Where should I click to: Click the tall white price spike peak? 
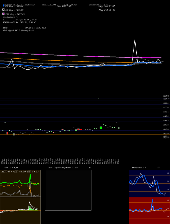click(x=135, y=40)
